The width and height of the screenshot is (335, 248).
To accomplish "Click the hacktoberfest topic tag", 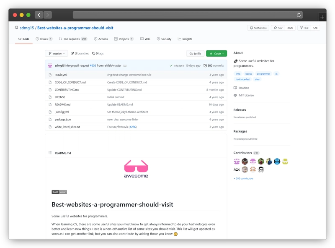I will [x=243, y=79].
